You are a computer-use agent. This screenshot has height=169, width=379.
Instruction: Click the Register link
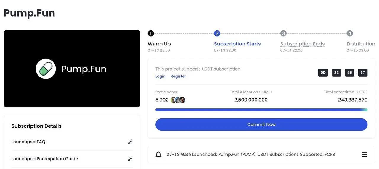[178, 76]
